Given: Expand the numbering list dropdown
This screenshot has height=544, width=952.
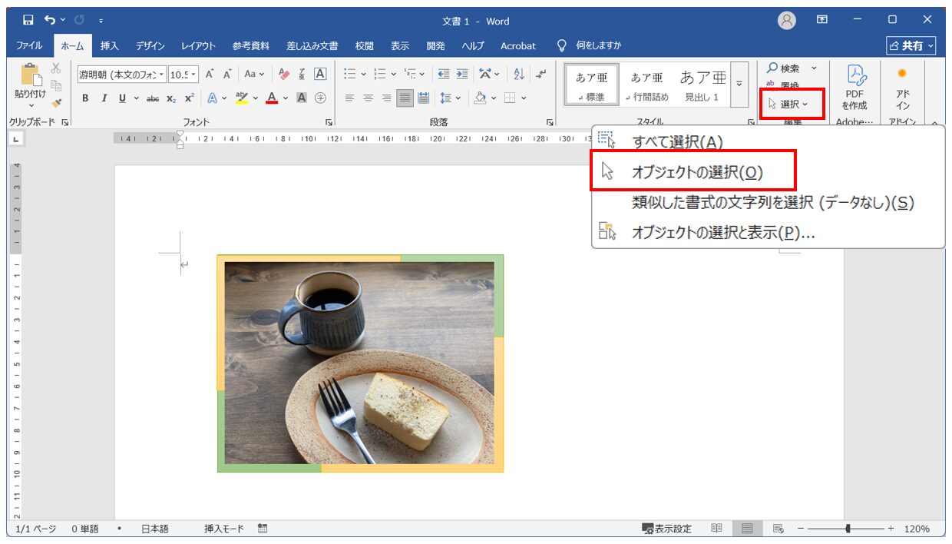Looking at the screenshot, I should click(394, 75).
